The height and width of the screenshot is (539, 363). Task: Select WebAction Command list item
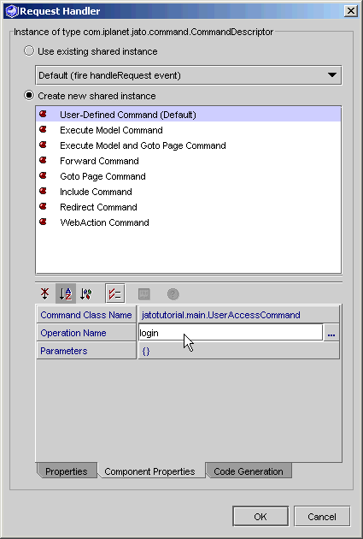click(x=189, y=222)
